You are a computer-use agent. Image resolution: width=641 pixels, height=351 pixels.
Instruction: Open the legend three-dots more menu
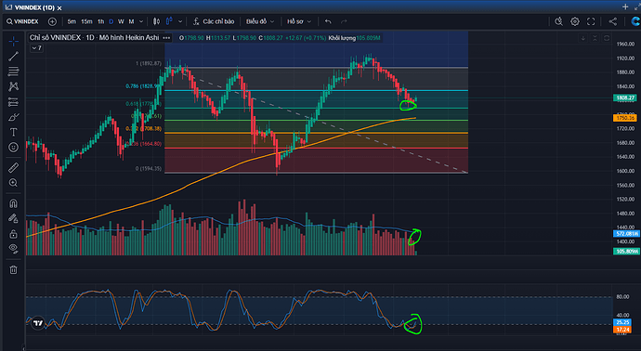point(166,37)
